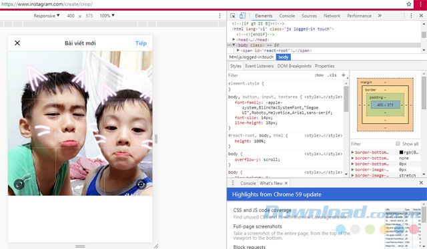Switch to the drawer Console tab
427x249 pixels.
pyautogui.click(x=248, y=183)
